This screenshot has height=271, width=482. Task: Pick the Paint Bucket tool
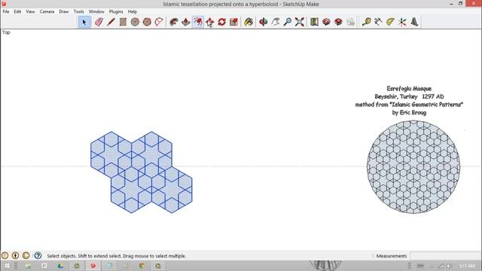pos(249,22)
